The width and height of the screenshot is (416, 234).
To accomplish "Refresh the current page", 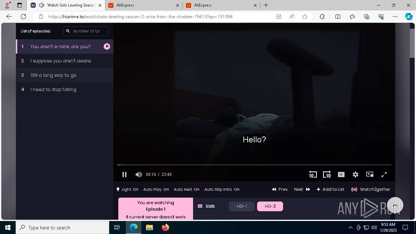I will [23, 17].
